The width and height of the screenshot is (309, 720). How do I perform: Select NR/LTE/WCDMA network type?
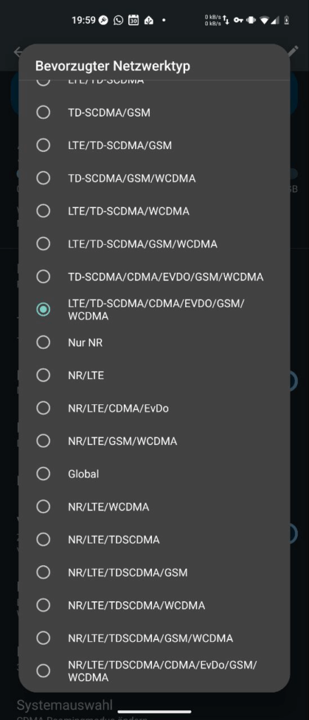(154, 507)
